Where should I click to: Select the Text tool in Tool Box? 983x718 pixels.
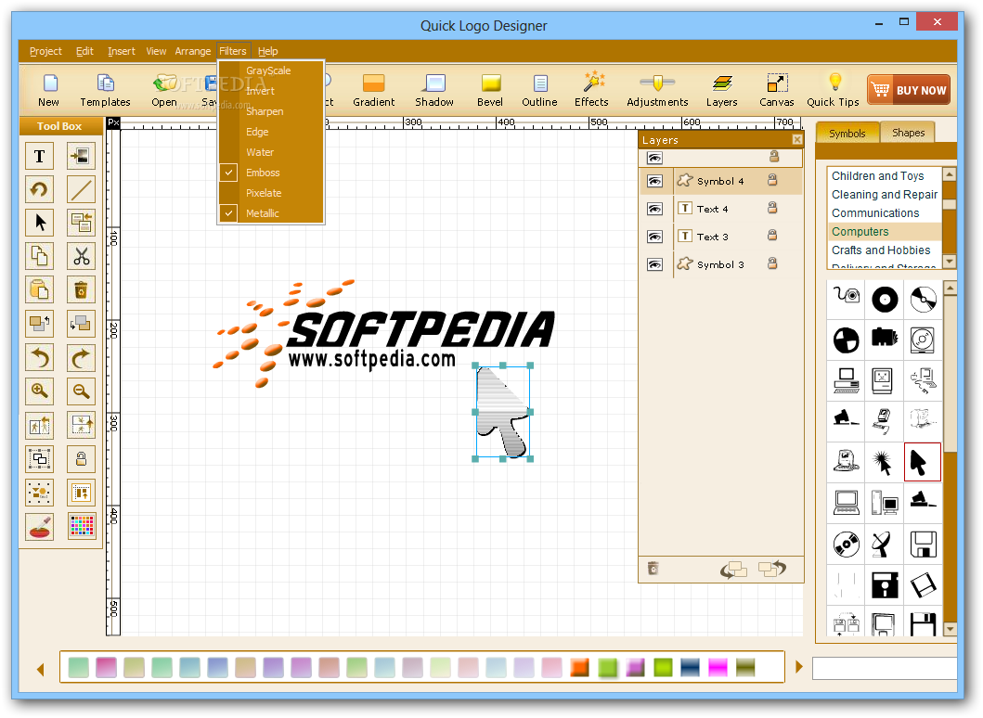(x=40, y=156)
